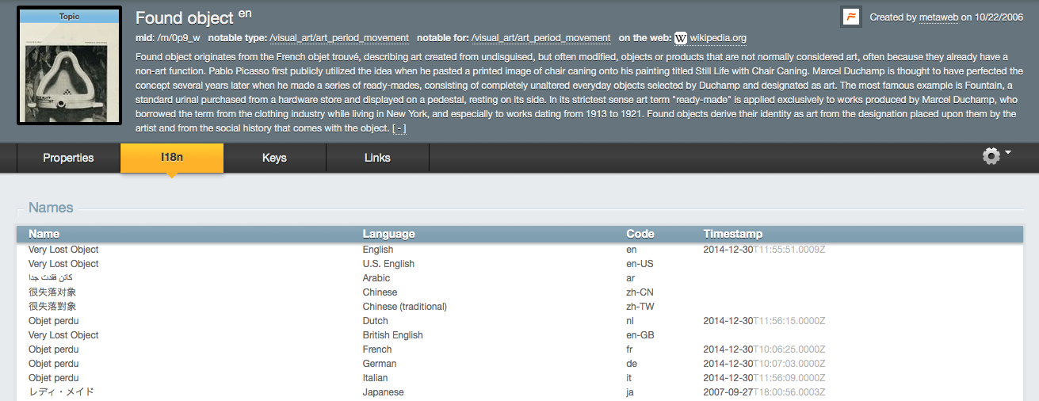
Task: Click the Code column header
Action: click(640, 234)
